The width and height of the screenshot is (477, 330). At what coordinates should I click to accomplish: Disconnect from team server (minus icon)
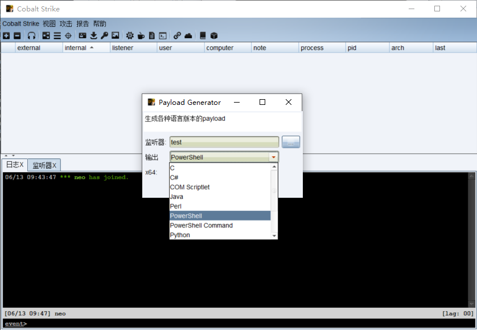pyautogui.click(x=17, y=36)
